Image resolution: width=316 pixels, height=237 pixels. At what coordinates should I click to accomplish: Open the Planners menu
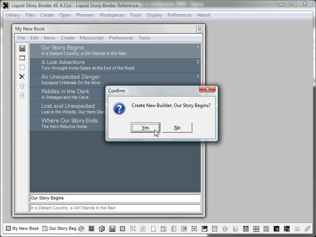pyautogui.click(x=85, y=15)
